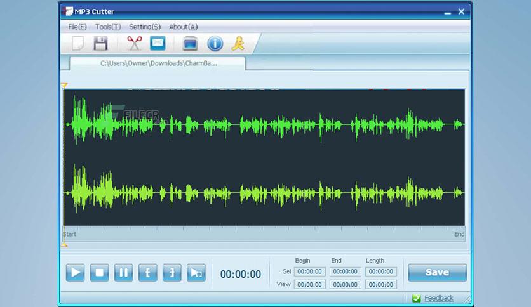
Task: Click the blue screen window toolbar icon
Action: tap(190, 44)
